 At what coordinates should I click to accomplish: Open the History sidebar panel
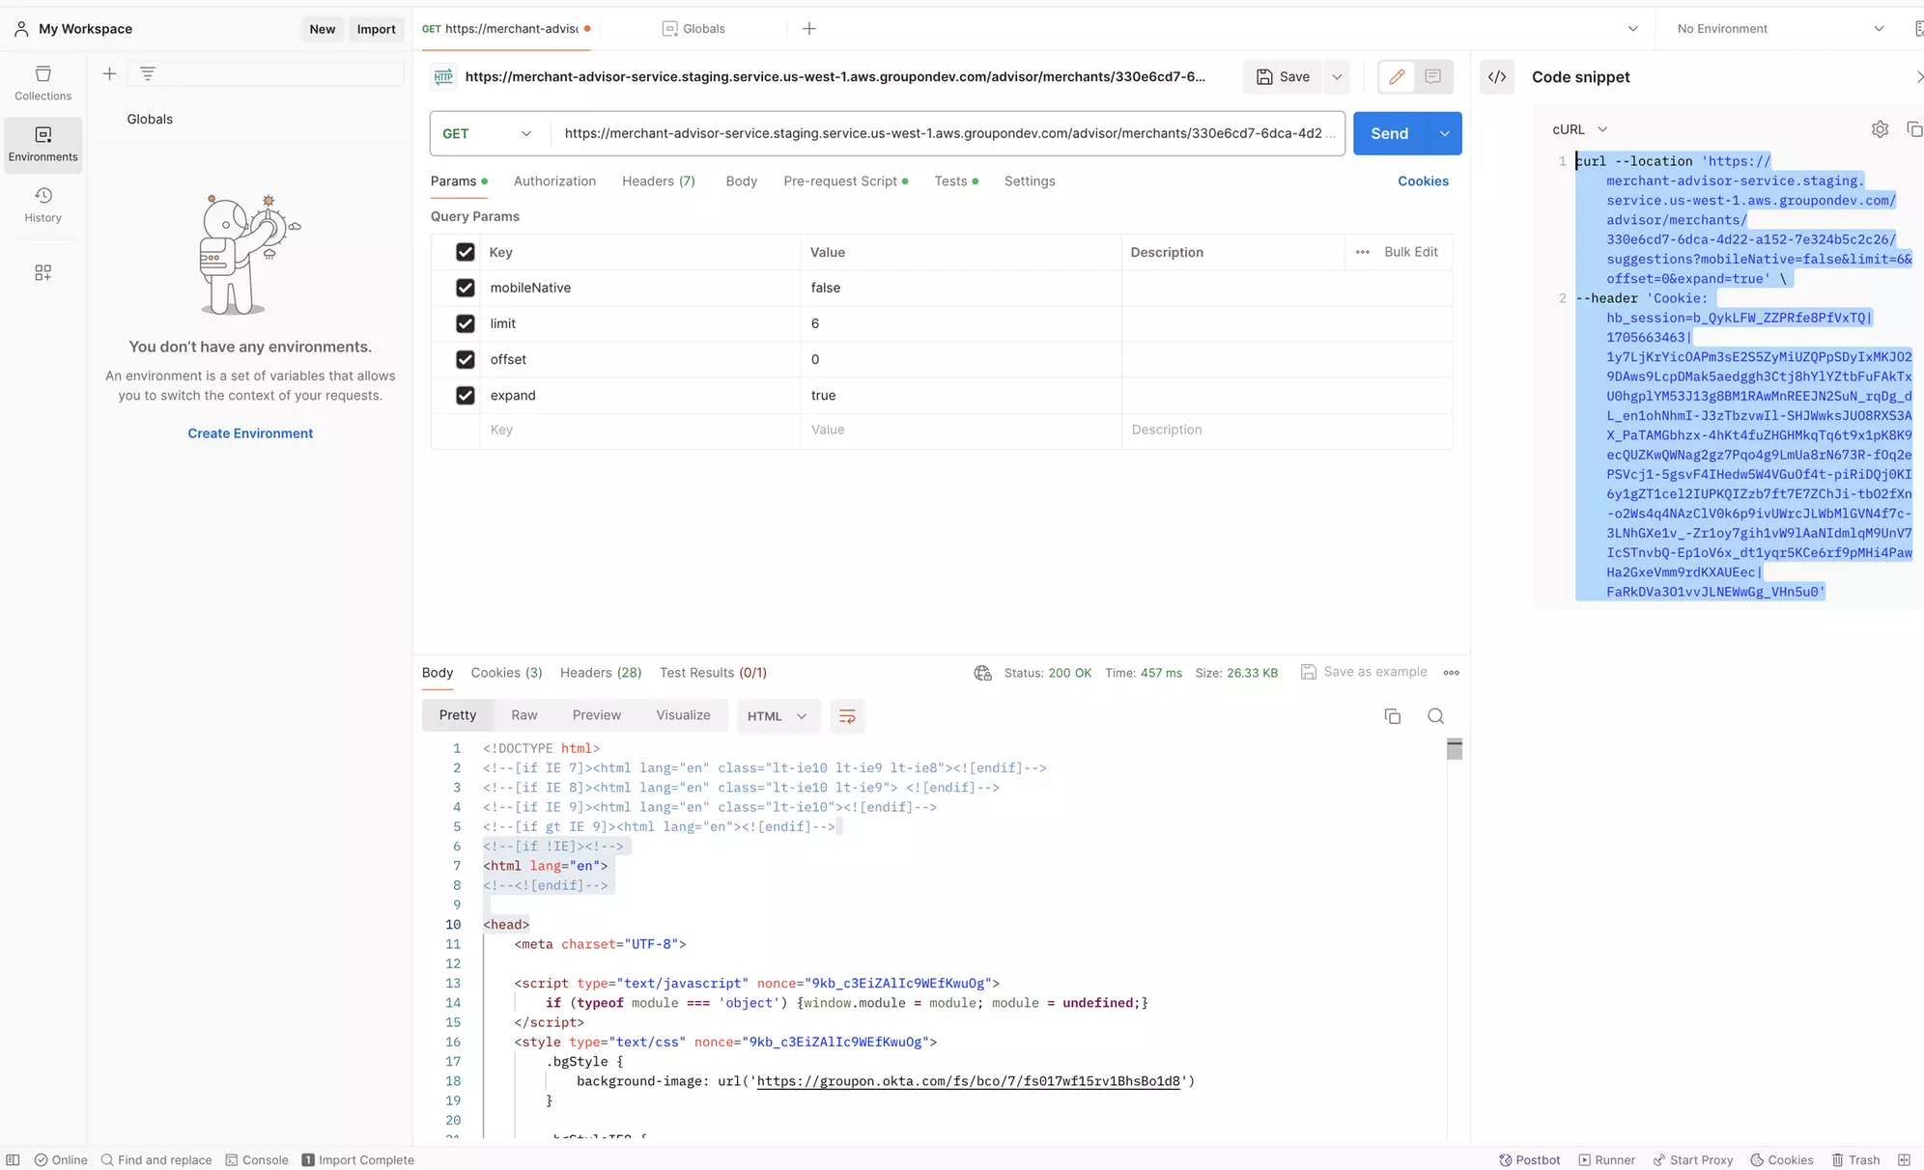pyautogui.click(x=42, y=205)
